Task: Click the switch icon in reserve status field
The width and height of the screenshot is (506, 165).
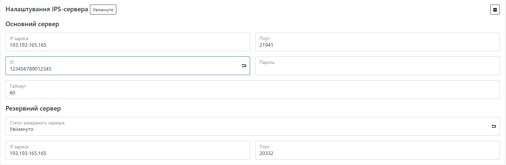Action: pyautogui.click(x=494, y=126)
